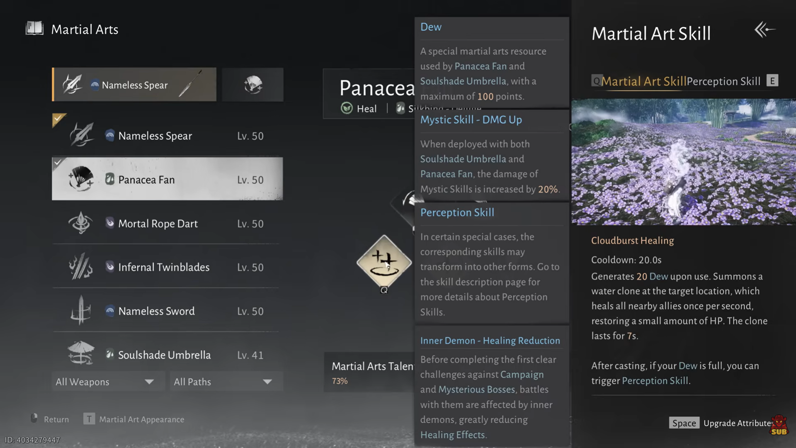Toggle the checkmark on Panacea Fan row
The image size is (796, 448).
tap(58, 163)
